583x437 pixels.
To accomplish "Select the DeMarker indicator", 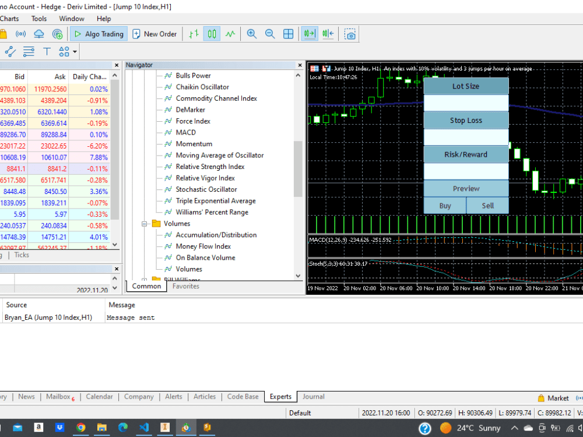I will click(x=191, y=110).
